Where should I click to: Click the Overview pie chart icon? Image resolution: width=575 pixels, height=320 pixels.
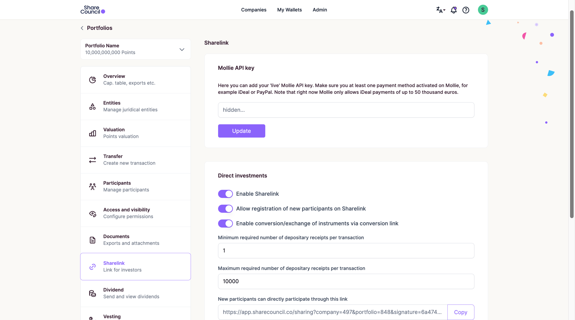click(x=92, y=80)
